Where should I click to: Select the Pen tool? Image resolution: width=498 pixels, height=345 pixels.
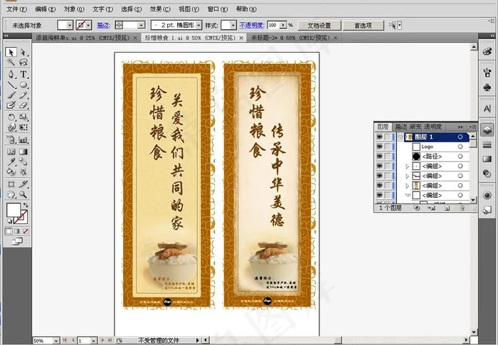click(11, 74)
